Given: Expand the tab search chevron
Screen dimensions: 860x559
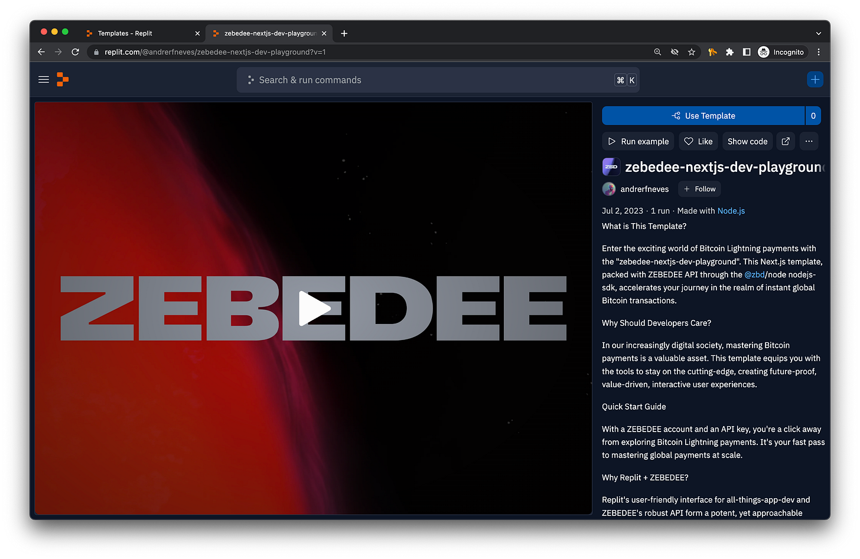Looking at the screenshot, I should coord(818,34).
